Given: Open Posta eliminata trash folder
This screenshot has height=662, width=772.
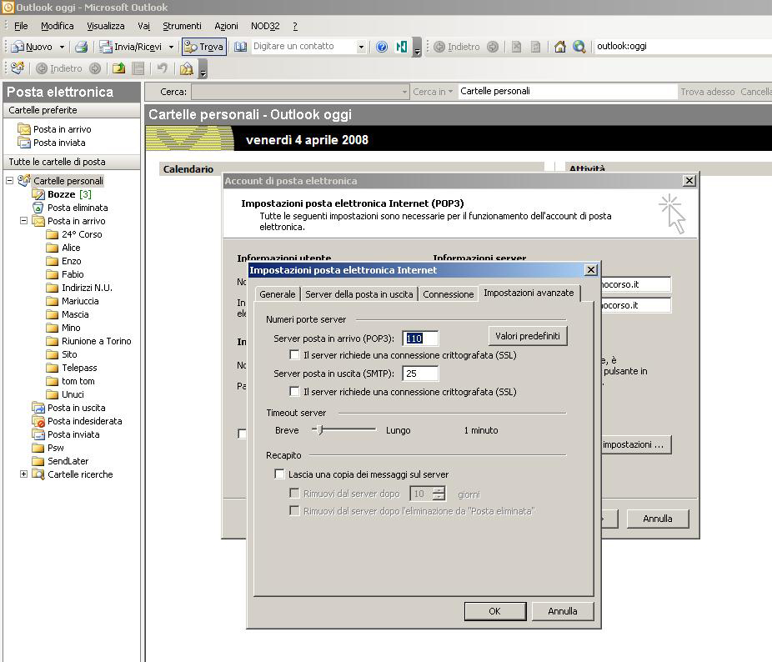Looking at the screenshot, I should [78, 208].
